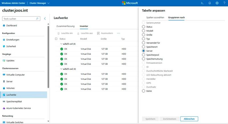
Task: Click the sidebar vertical scrollbar thumb
Action: [48, 57]
